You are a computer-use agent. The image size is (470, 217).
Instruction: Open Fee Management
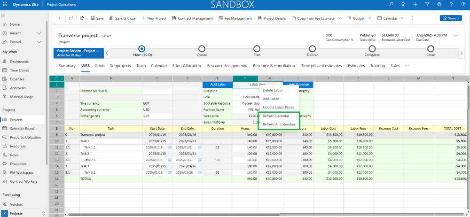235,18
